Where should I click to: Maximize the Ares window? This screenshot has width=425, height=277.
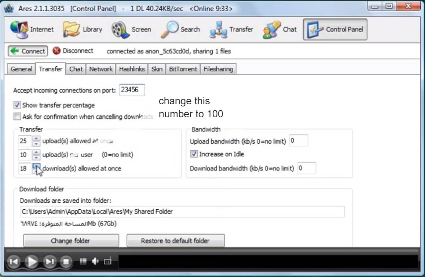click(x=389, y=6)
